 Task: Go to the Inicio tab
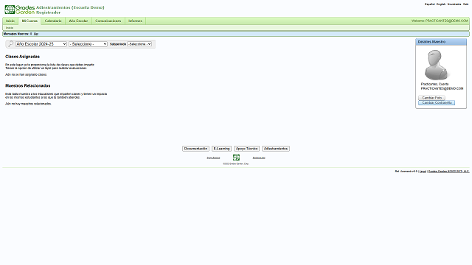pos(10,21)
